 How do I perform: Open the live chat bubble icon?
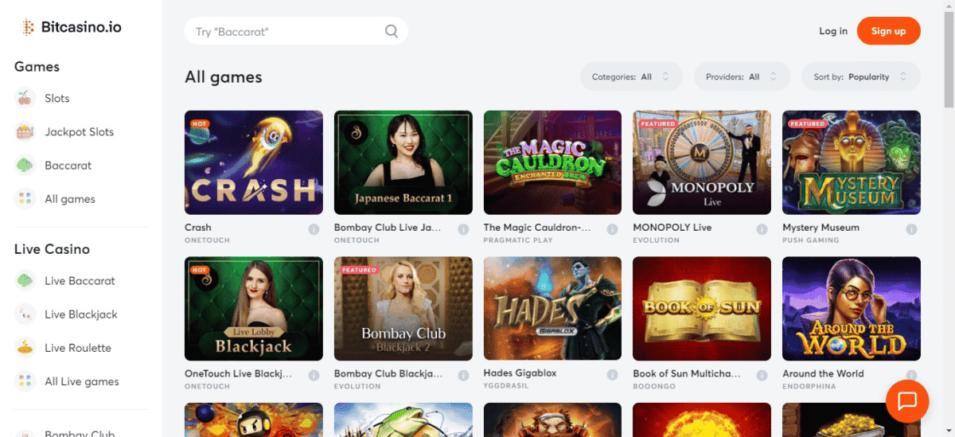(907, 400)
